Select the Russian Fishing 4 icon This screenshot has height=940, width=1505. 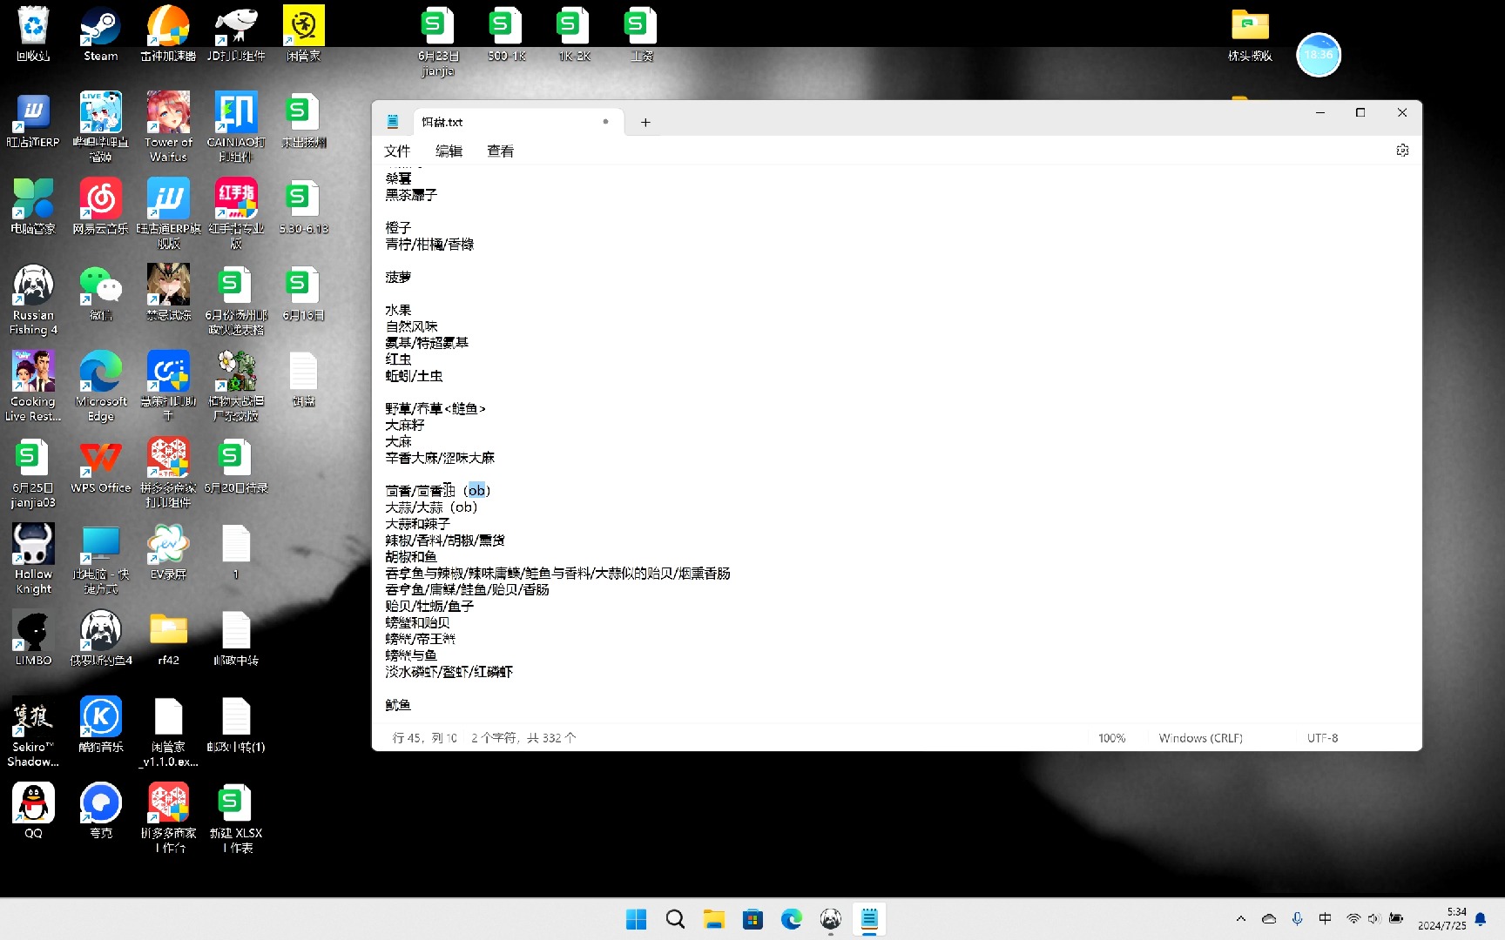coord(33,300)
